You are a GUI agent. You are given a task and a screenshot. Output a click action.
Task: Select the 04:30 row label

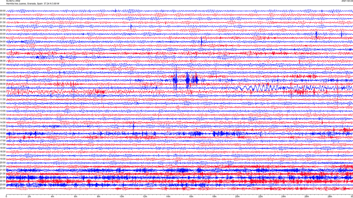3,45
